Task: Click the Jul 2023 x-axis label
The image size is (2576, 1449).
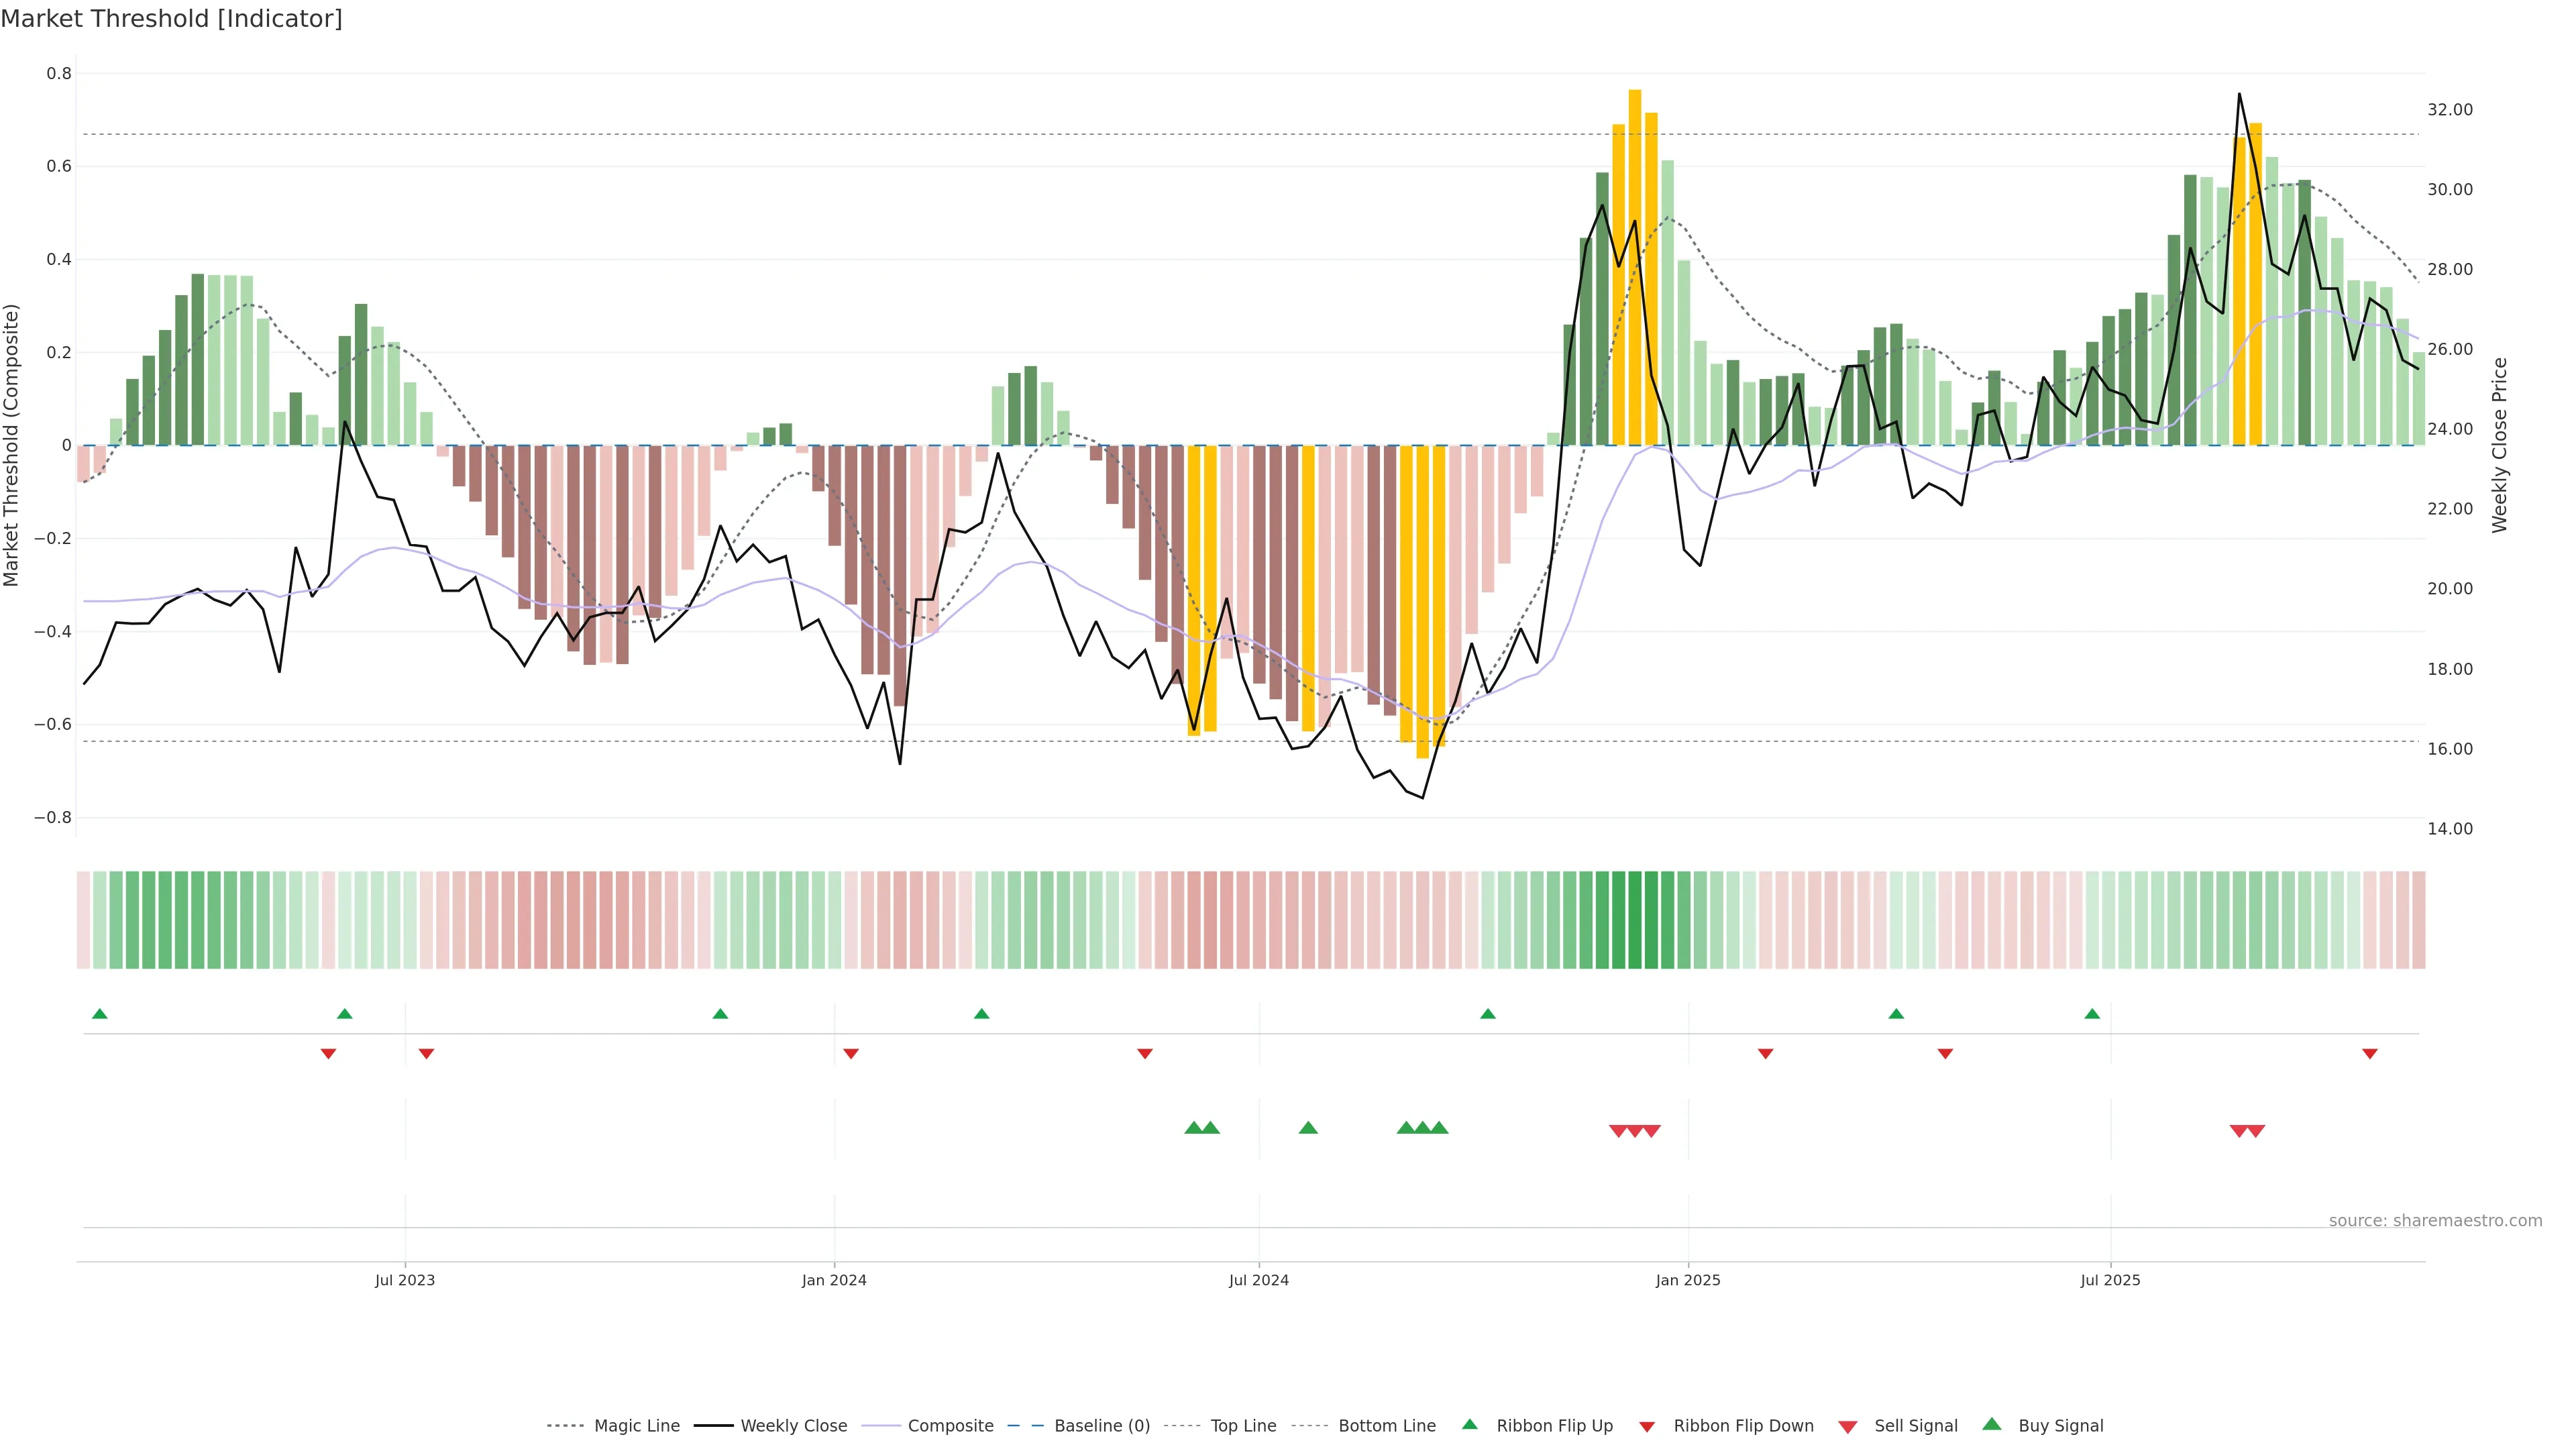Action: pos(405,1280)
